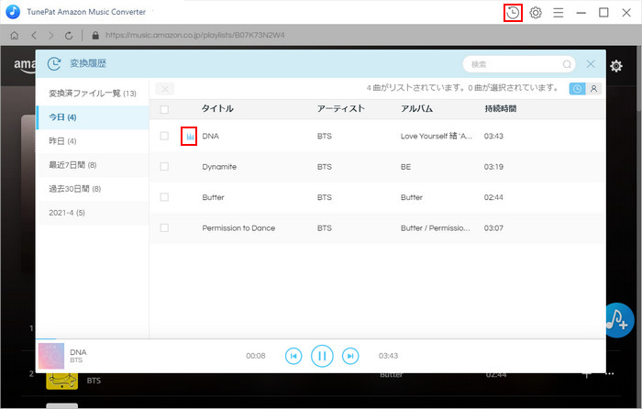This screenshot has width=642, height=409.
Task: Open the settings gear in the title bar
Action: tap(536, 13)
